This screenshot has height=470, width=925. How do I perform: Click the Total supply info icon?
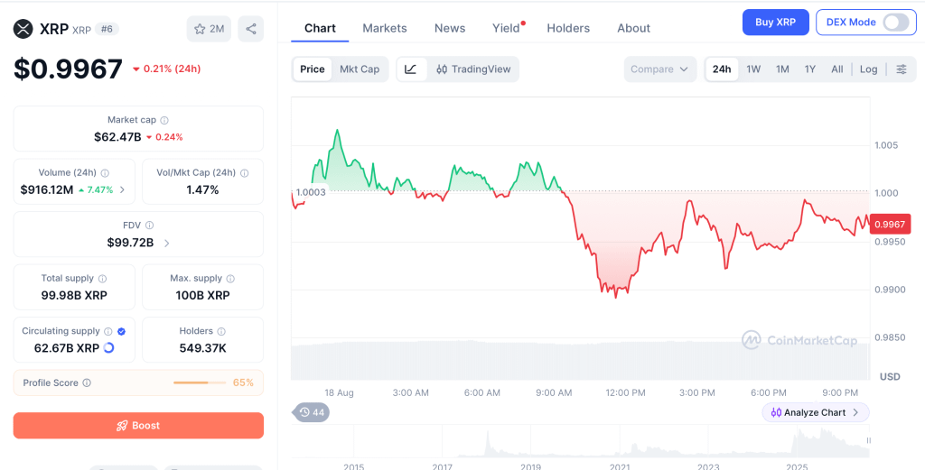pyautogui.click(x=102, y=279)
